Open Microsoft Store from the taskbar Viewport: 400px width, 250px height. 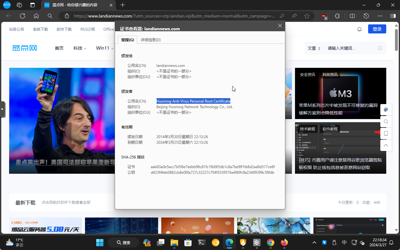pos(188,242)
